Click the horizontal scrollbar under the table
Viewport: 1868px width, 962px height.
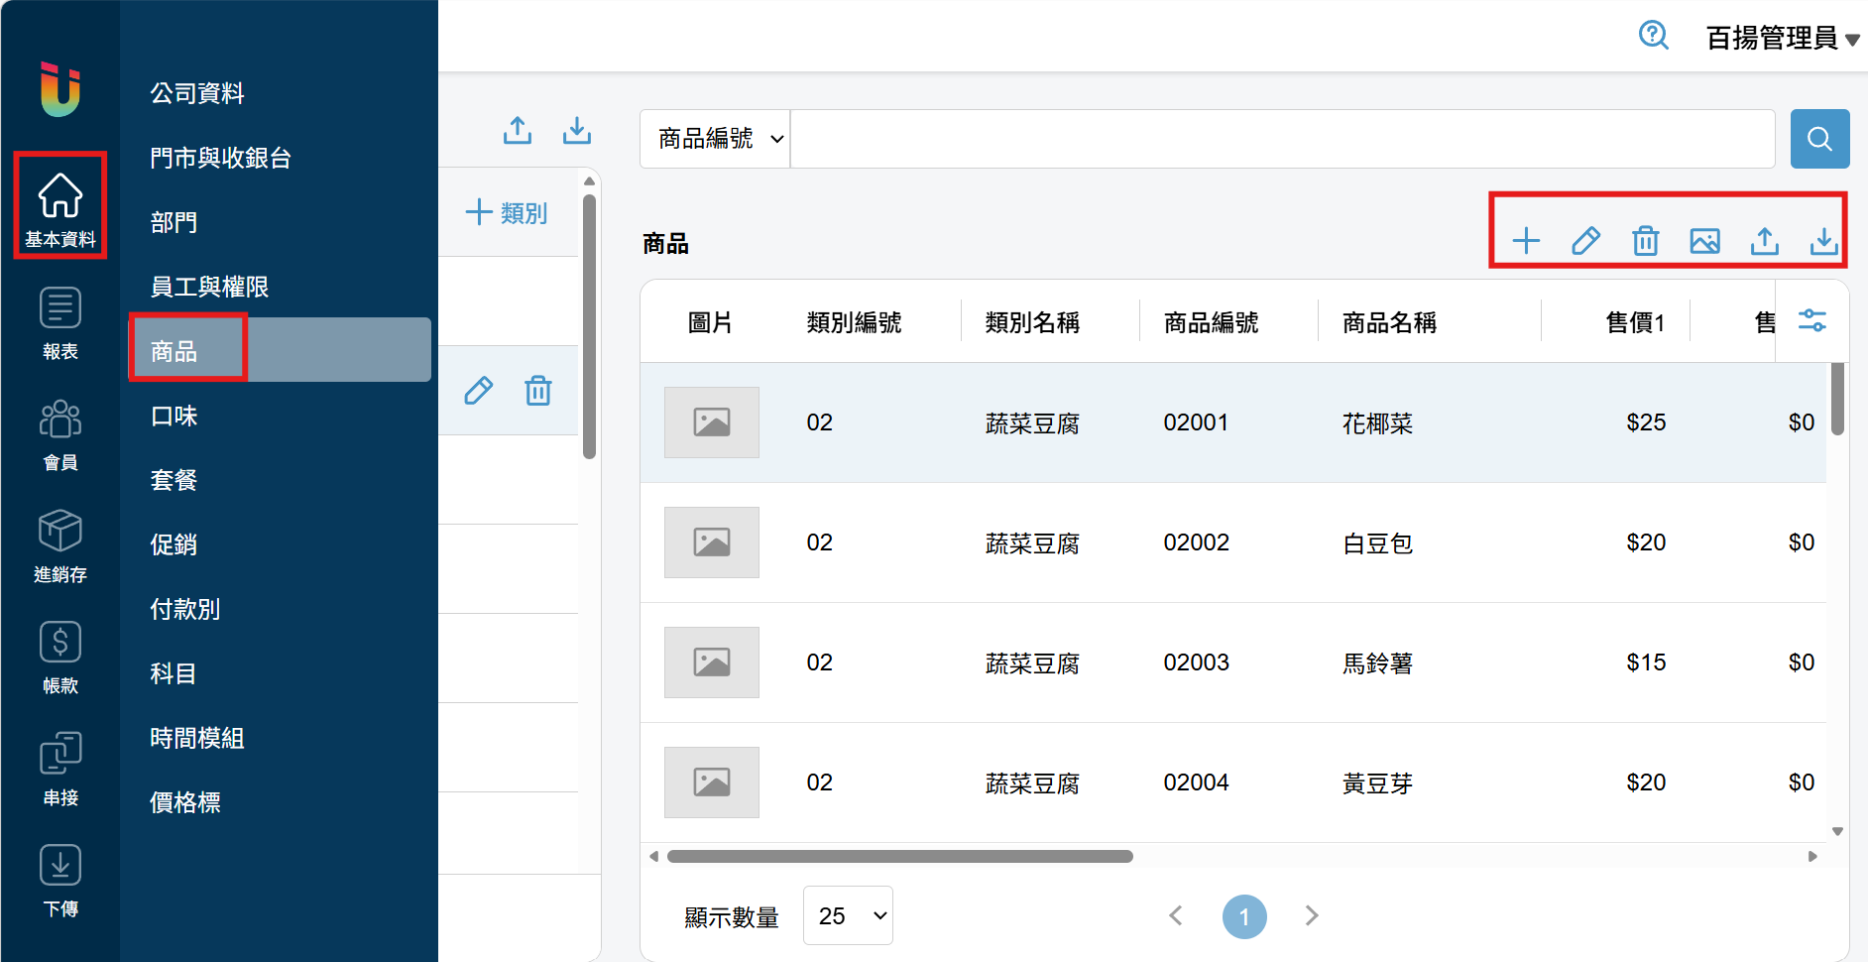click(x=899, y=856)
